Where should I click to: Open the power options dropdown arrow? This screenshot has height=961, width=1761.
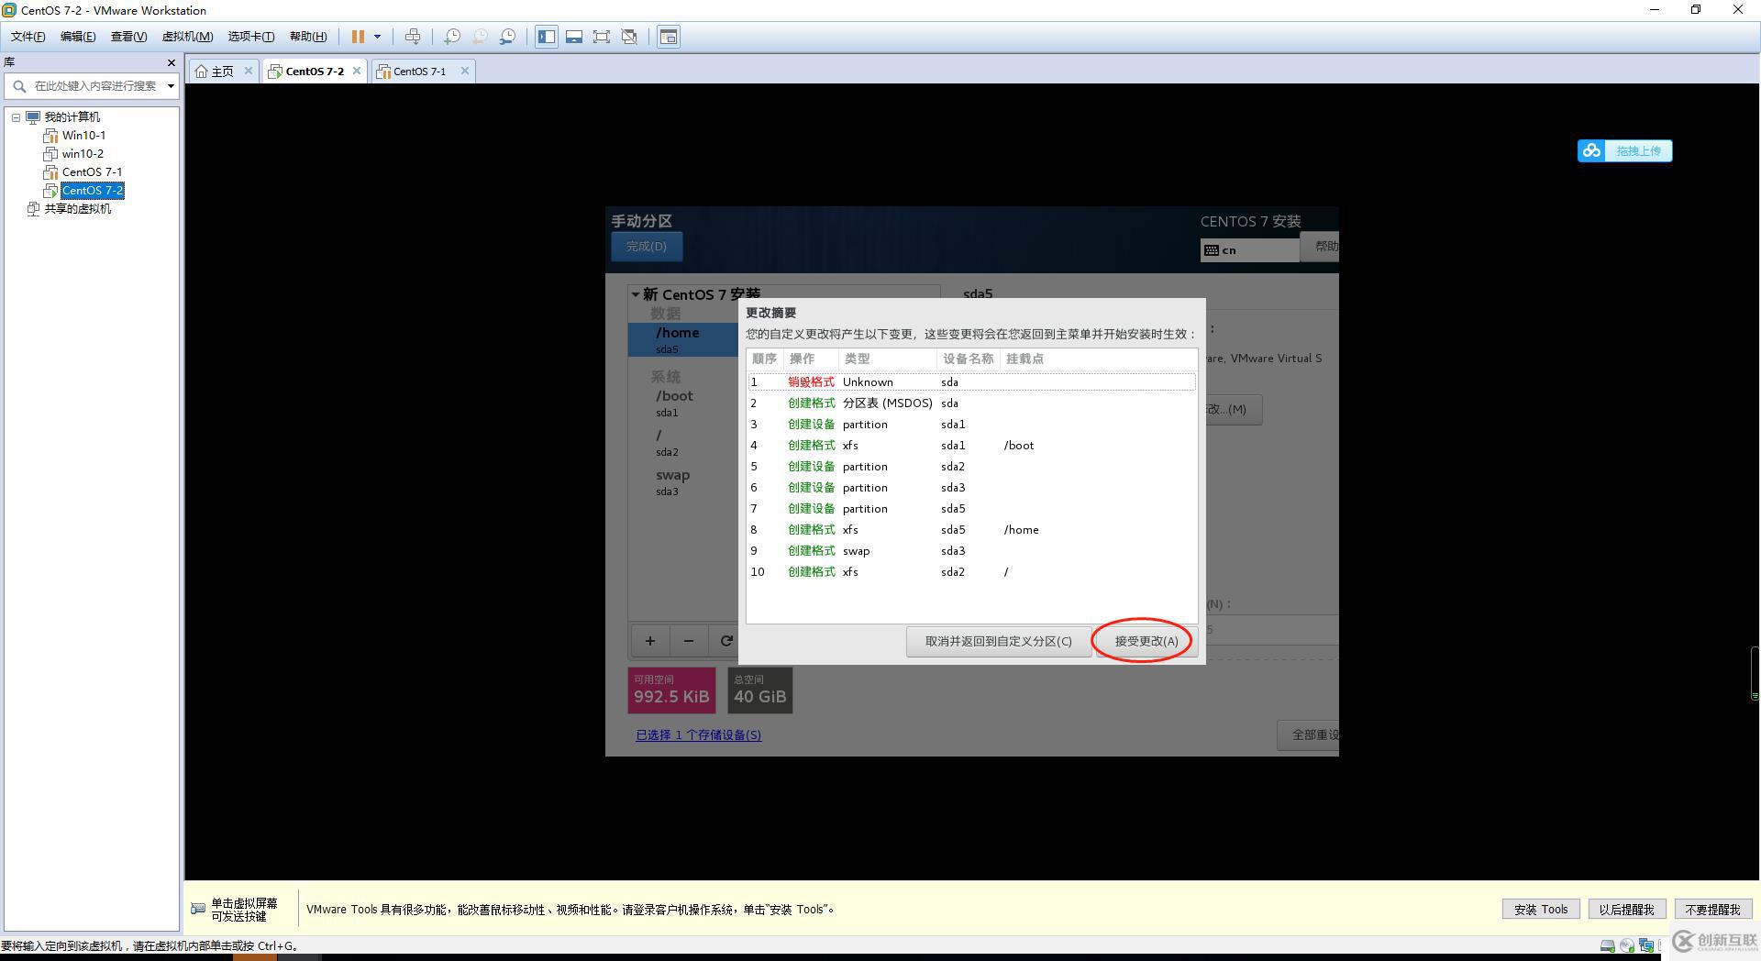(x=377, y=37)
